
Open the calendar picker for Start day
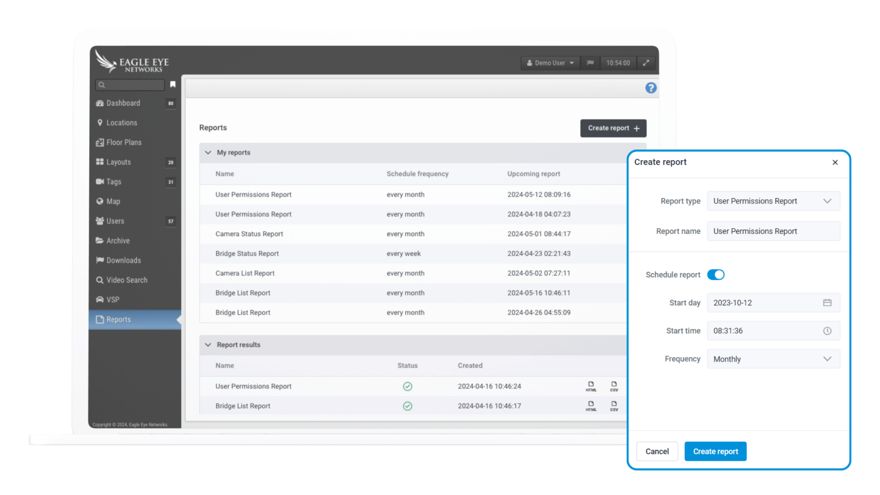(827, 302)
